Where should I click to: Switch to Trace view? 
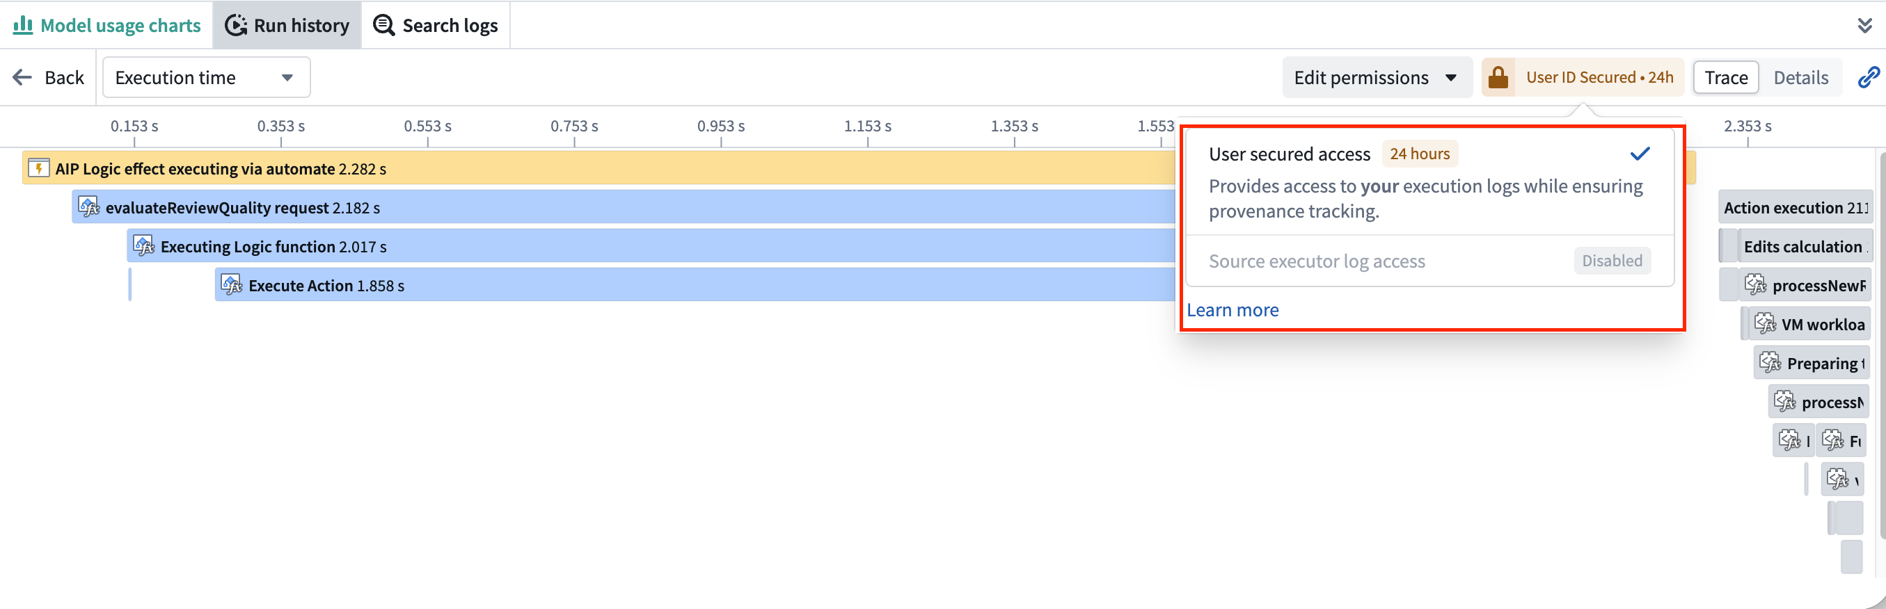pos(1726,77)
